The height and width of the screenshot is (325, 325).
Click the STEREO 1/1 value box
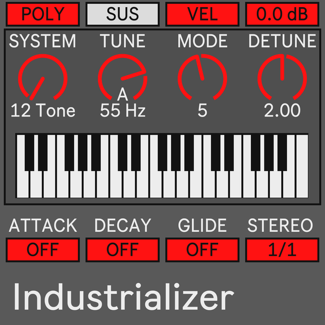[282, 250]
